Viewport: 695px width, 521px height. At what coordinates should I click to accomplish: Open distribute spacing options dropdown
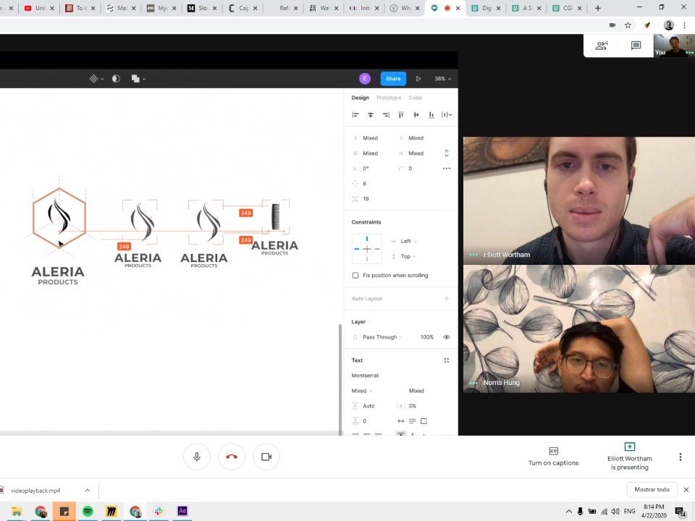447,115
